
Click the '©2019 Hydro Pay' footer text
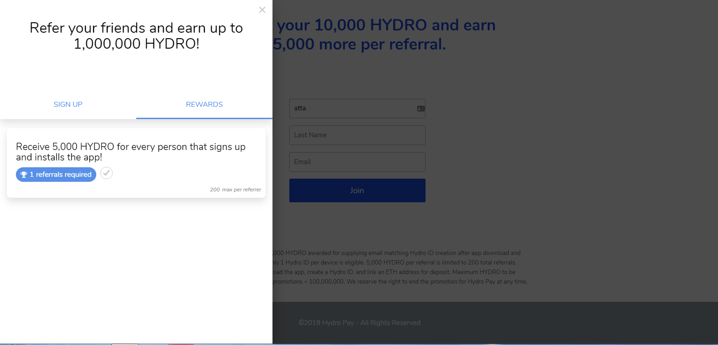pos(359,323)
